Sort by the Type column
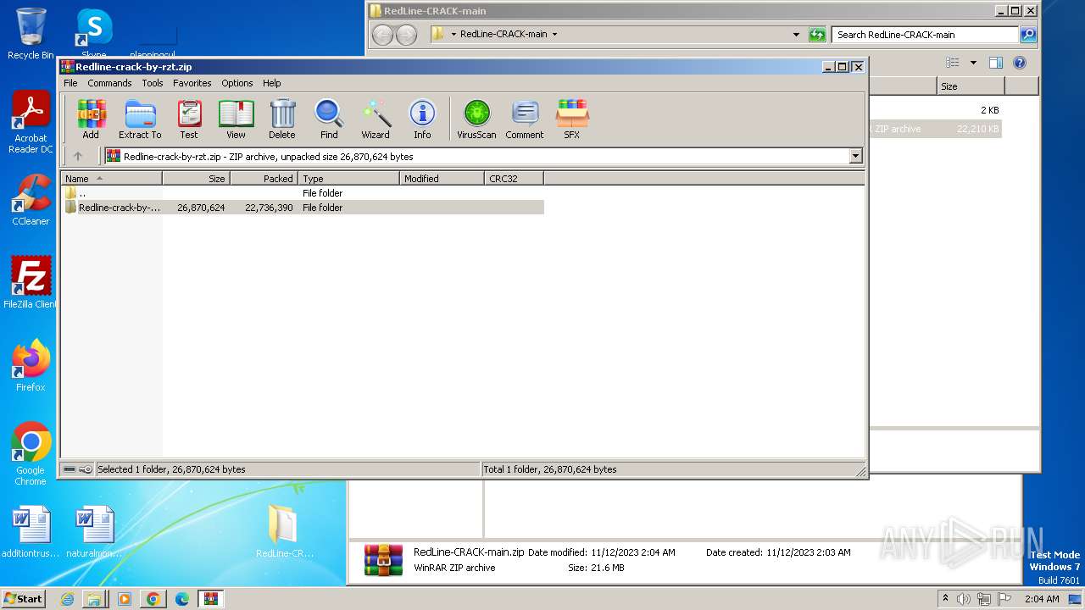This screenshot has width=1085, height=610. [348, 179]
